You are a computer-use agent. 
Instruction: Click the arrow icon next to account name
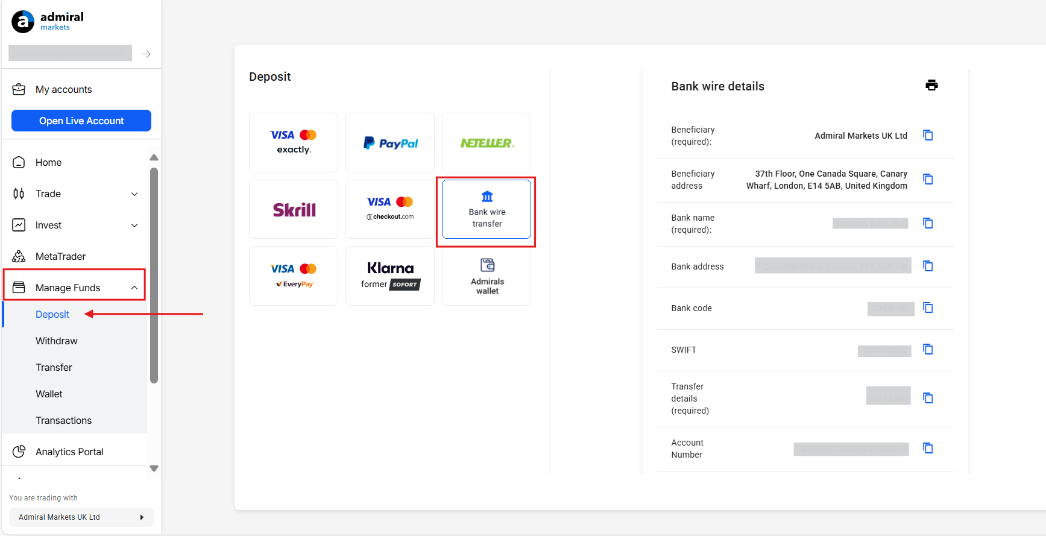146,54
